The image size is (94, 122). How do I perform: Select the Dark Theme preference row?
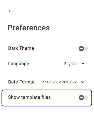(x=47, y=48)
